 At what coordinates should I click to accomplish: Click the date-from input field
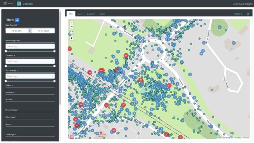17,31
